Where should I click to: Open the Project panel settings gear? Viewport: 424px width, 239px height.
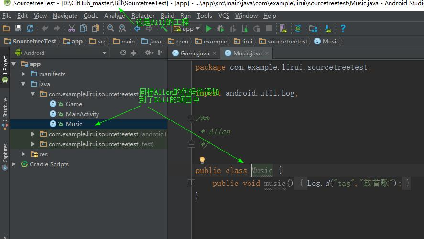pos(149,53)
